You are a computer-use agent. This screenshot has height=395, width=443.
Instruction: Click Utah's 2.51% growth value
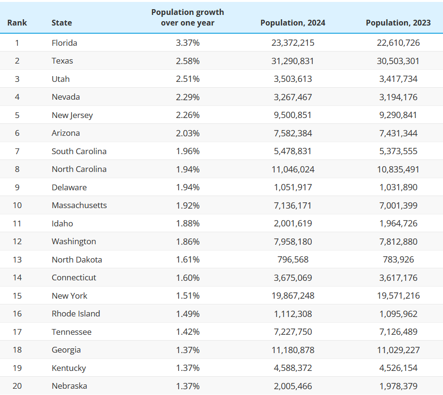188,79
